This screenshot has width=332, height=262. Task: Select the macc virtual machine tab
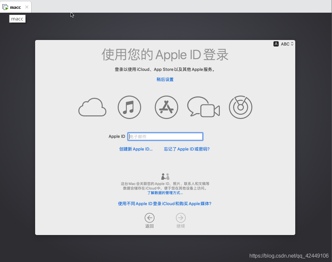16,7
